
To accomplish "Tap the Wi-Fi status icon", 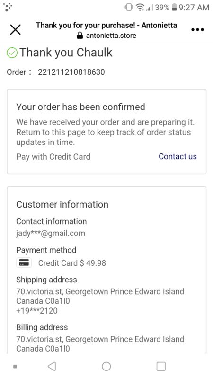I will point(140,7).
